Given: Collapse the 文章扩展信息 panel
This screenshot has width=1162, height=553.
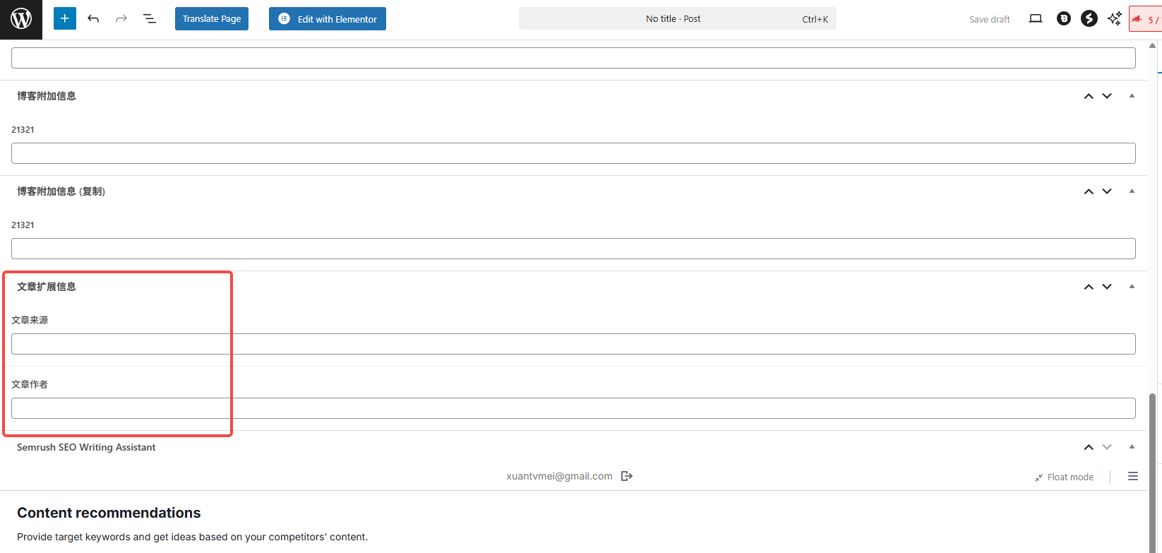Looking at the screenshot, I should 1132,287.
